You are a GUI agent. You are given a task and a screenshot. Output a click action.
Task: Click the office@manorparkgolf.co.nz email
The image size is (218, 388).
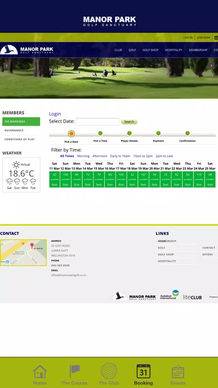69,275
